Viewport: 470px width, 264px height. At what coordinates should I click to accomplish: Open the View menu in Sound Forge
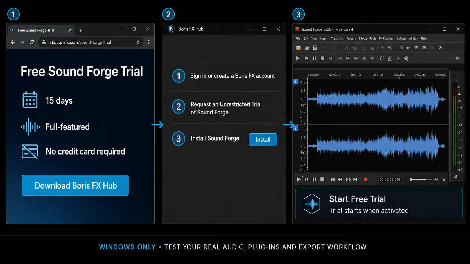[314, 38]
